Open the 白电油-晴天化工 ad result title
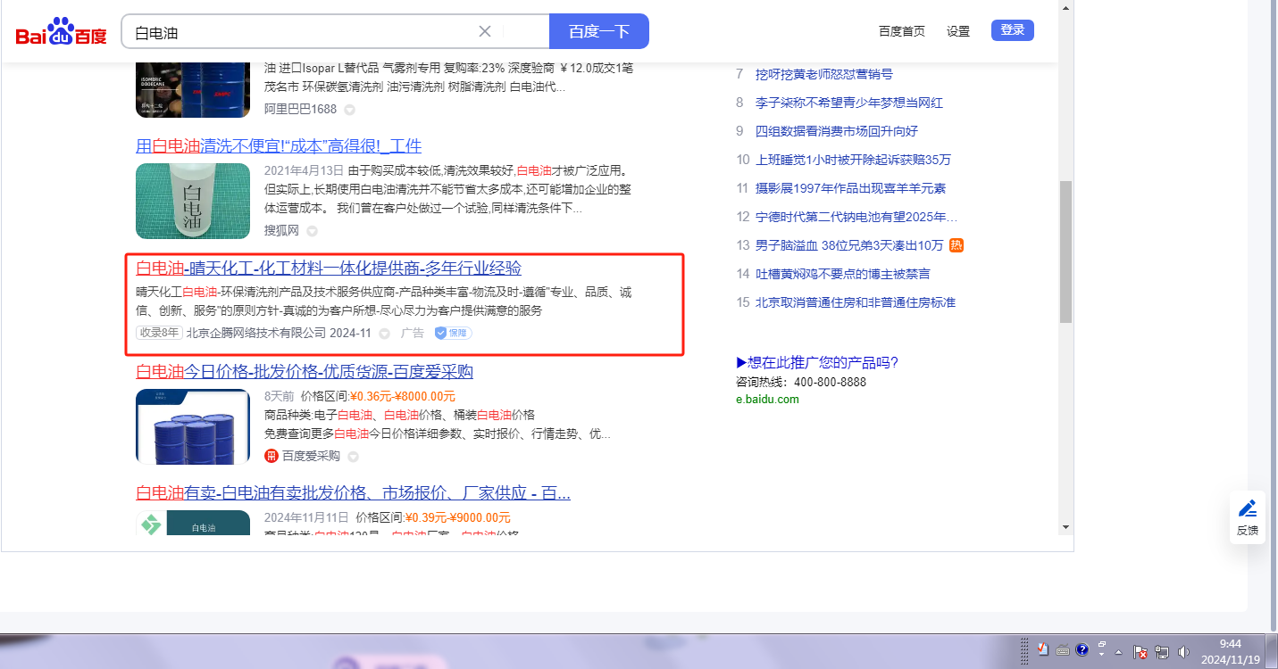Image resolution: width=1278 pixels, height=669 pixels. (x=329, y=268)
